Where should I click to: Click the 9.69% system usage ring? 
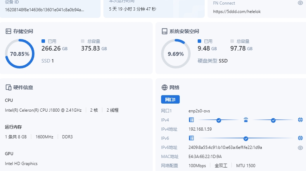pos(176,54)
